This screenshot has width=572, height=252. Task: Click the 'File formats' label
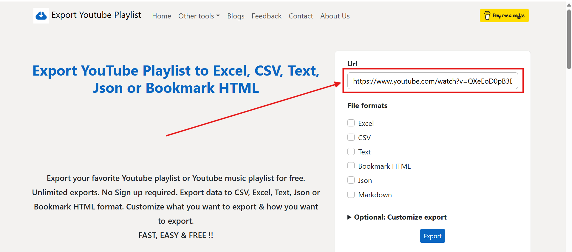point(367,106)
